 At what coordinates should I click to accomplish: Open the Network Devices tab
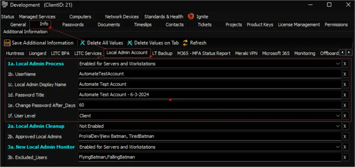point(122,17)
